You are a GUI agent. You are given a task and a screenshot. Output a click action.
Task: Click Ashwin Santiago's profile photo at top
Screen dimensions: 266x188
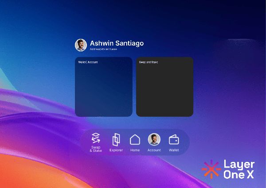click(81, 45)
